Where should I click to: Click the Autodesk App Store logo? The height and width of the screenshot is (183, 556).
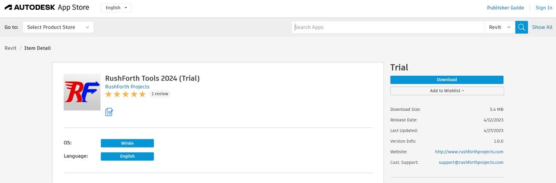47,8
